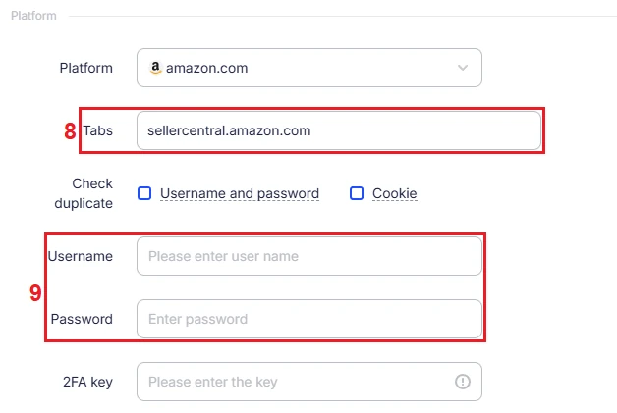This screenshot has height=413, width=617.
Task: Tick the Cookie duplicate check box
Action: pyautogui.click(x=357, y=193)
